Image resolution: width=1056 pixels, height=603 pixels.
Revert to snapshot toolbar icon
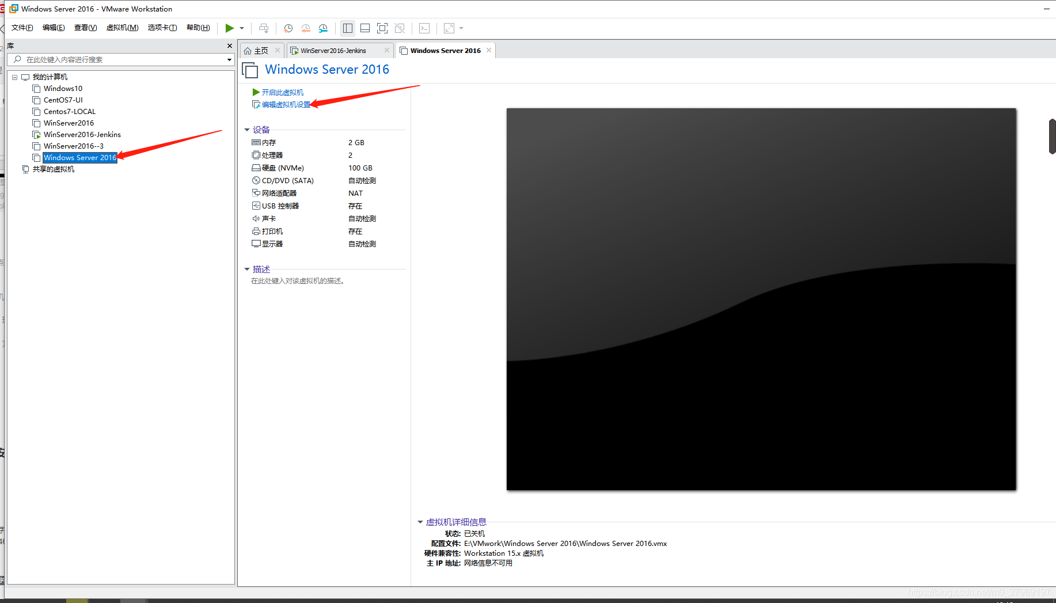pyautogui.click(x=306, y=28)
